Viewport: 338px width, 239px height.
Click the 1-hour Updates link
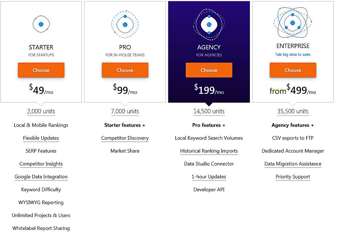click(209, 177)
